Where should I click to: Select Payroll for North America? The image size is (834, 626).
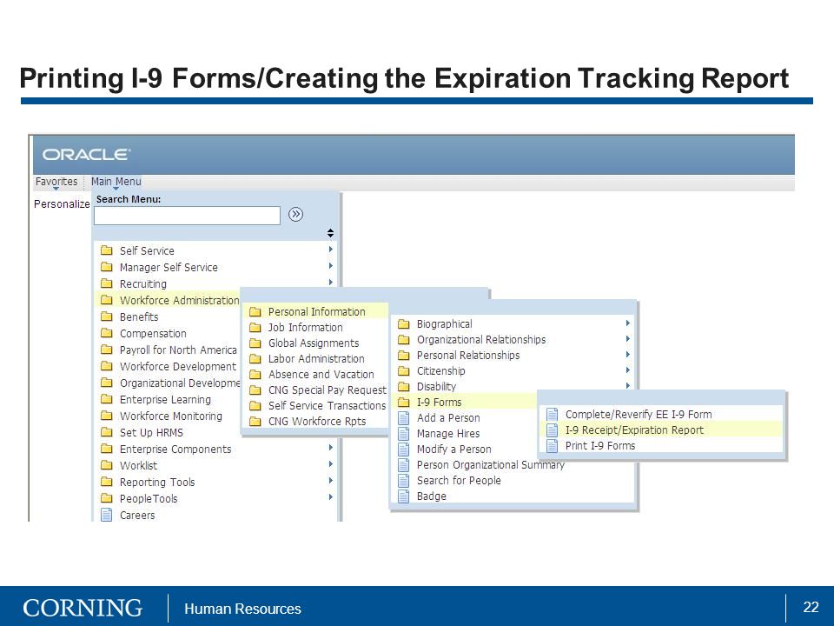tap(178, 350)
